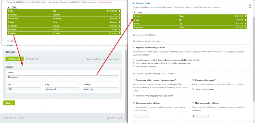Click the trash icon for the country field

pyautogui.click(x=246, y=27)
